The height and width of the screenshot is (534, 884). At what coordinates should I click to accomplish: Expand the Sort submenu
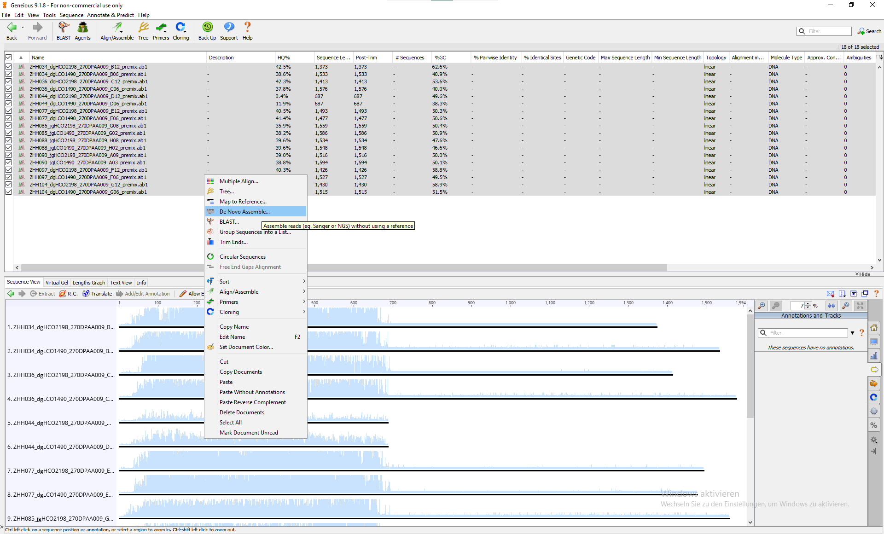coord(256,282)
